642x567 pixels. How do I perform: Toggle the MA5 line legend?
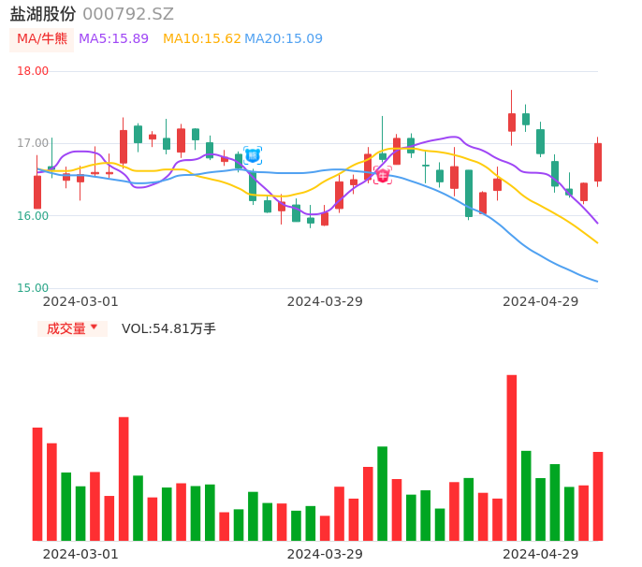pyautogui.click(x=113, y=38)
